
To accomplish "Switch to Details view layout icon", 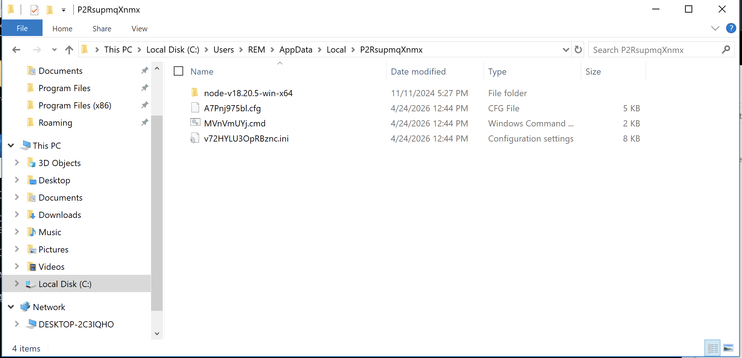I will (712, 348).
